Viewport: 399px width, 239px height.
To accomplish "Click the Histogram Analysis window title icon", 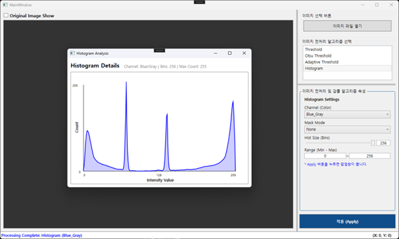I will [x=72, y=53].
